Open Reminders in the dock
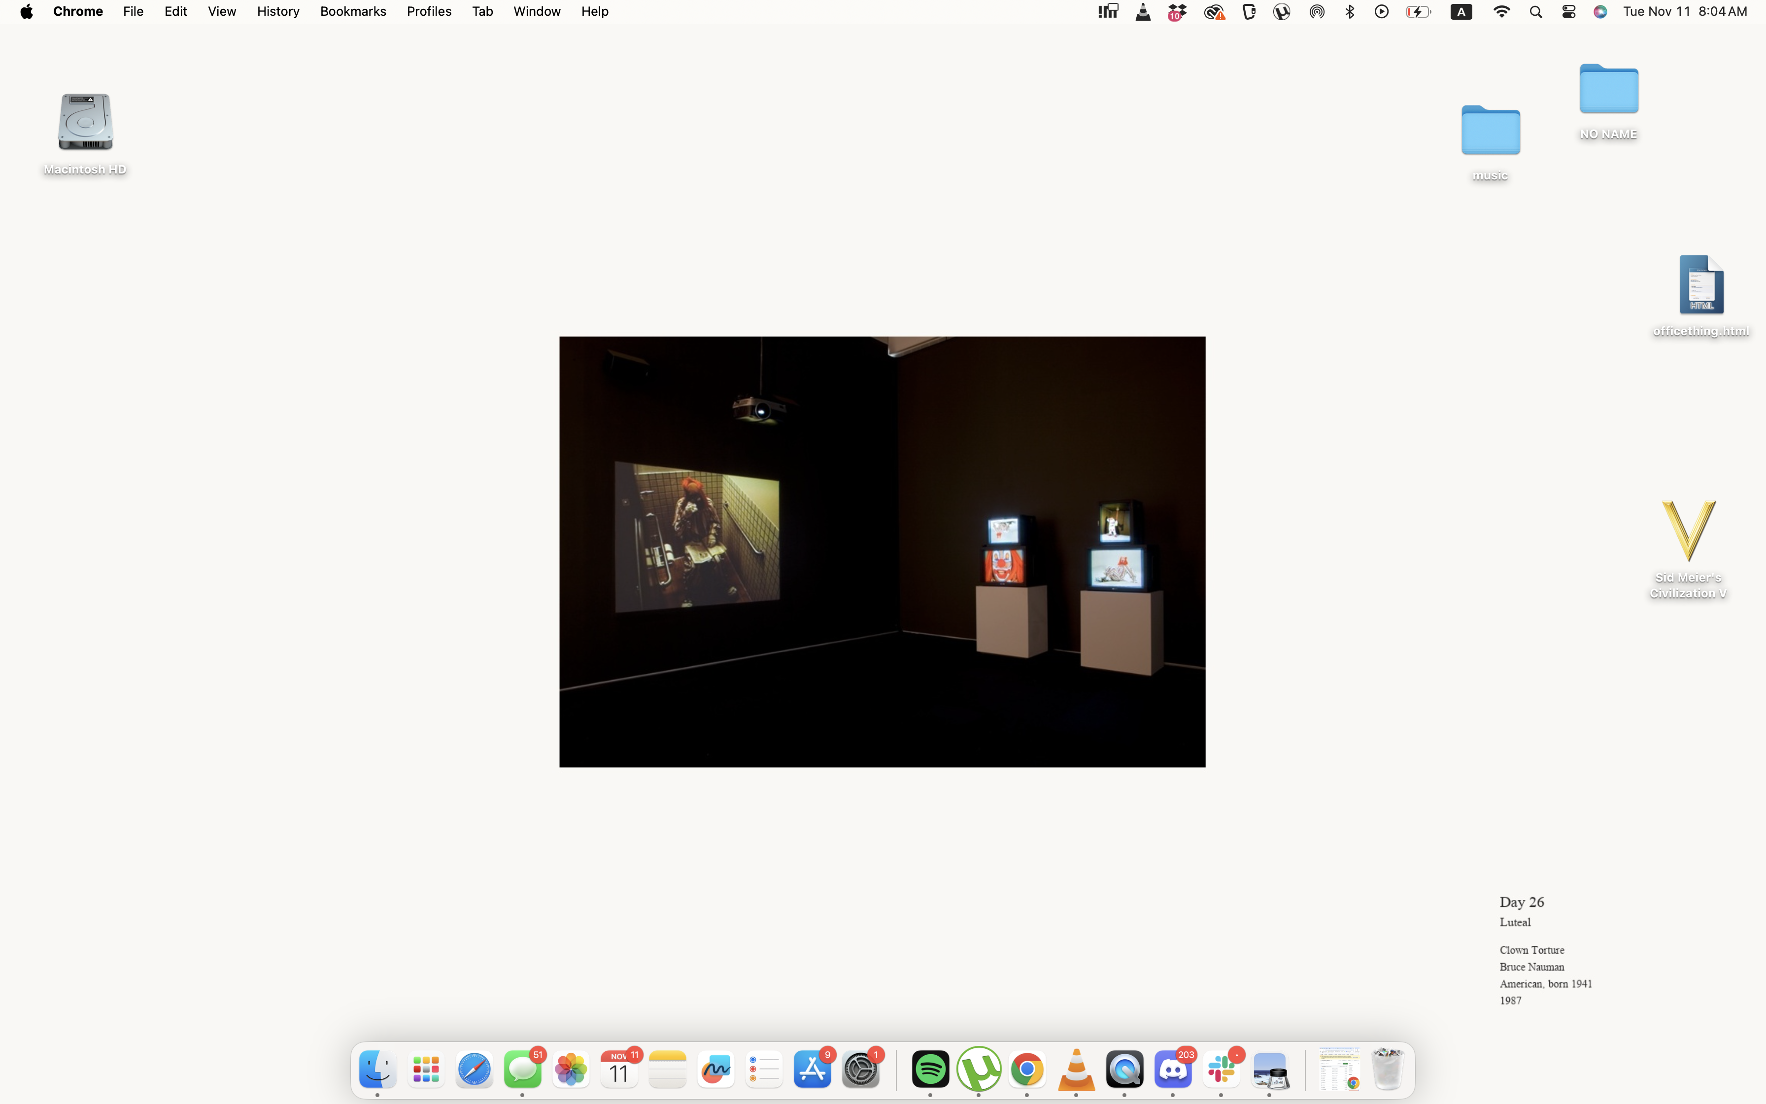 click(x=764, y=1069)
